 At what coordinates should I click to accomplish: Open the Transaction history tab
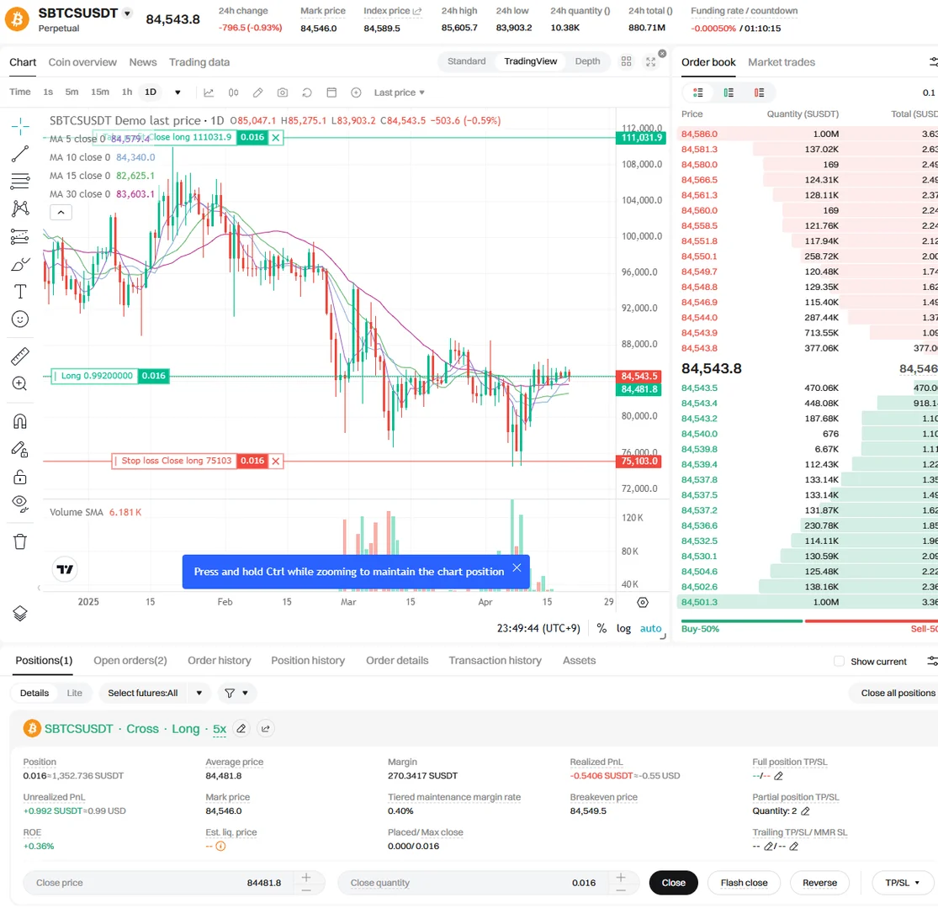tap(495, 661)
